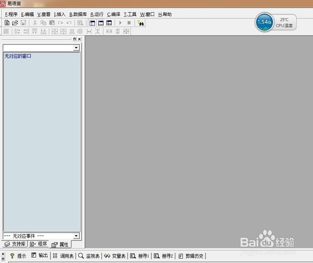Click the scissors cut icon
The image size is (313, 263).
[35, 23]
